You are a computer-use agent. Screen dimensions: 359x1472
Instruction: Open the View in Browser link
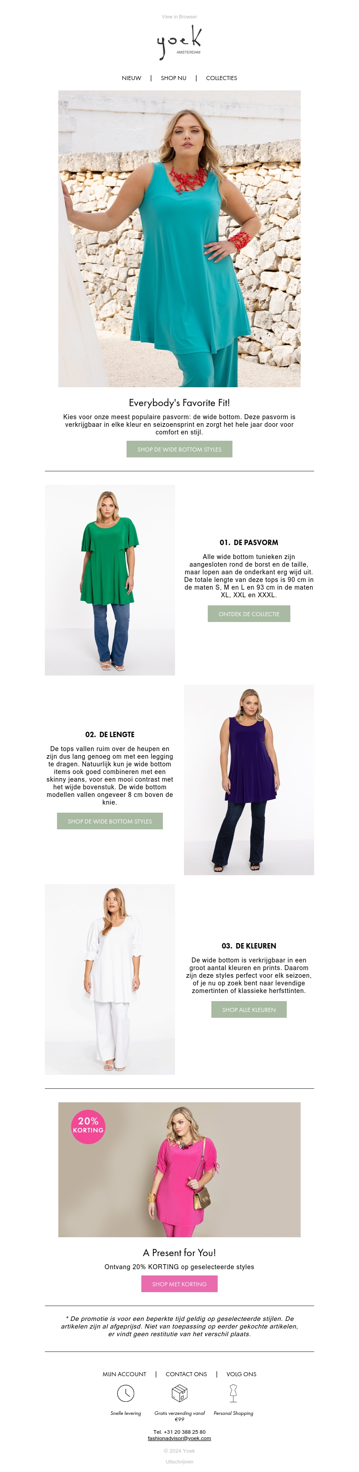(x=179, y=17)
